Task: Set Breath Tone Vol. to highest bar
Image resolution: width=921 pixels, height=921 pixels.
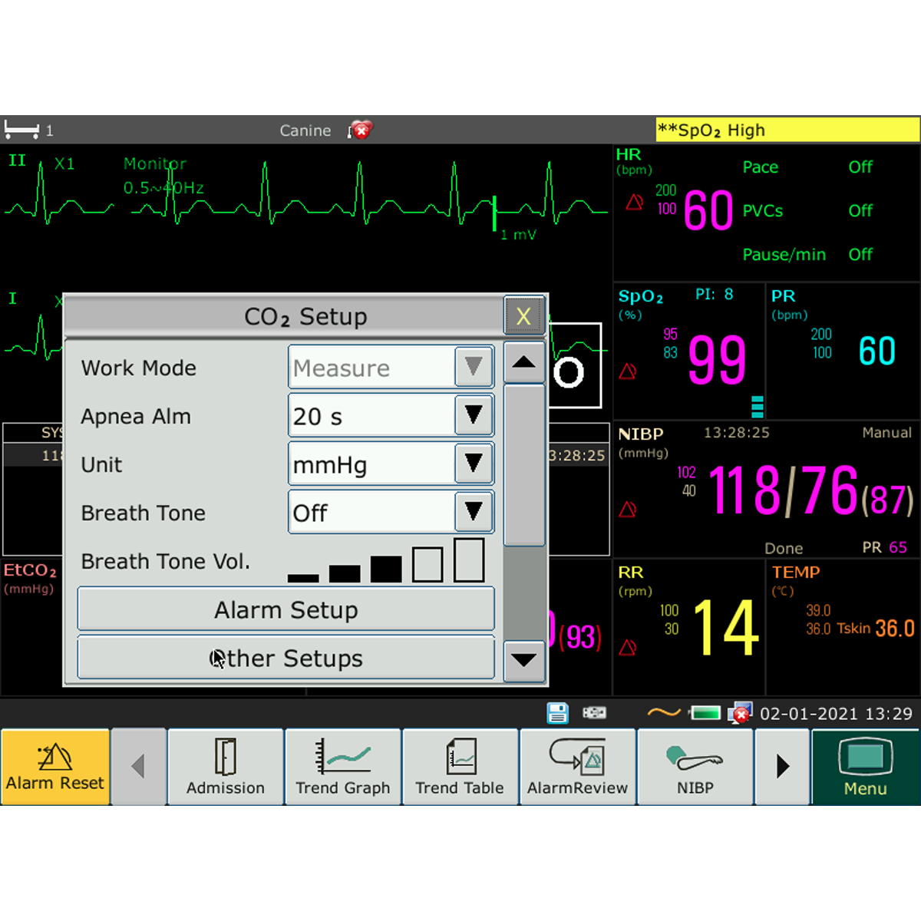Action: [469, 560]
